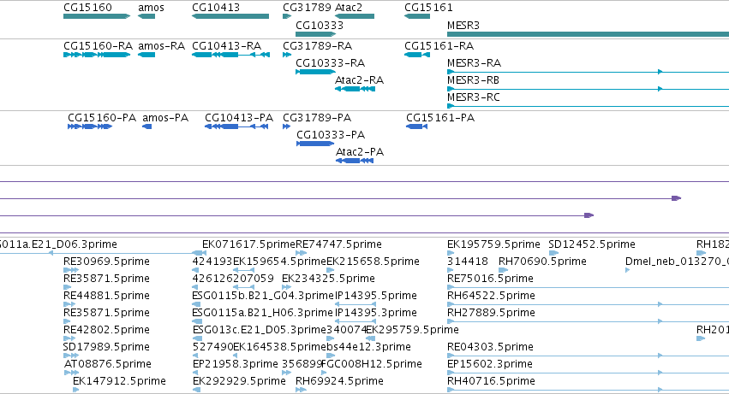Image resolution: width=729 pixels, height=394 pixels.
Task: Click the CG10413-RA transcript glyph
Action: (230, 55)
